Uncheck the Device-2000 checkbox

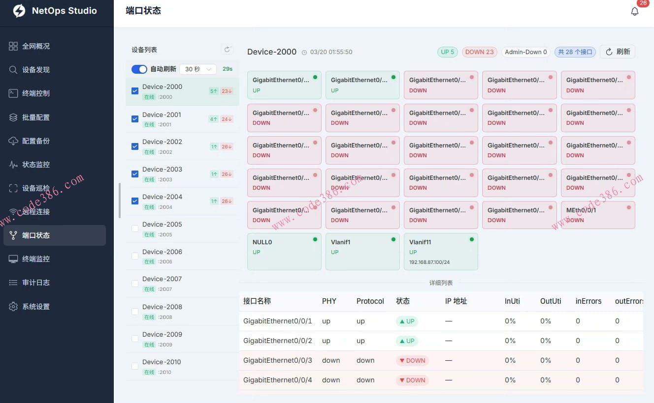[x=134, y=90]
